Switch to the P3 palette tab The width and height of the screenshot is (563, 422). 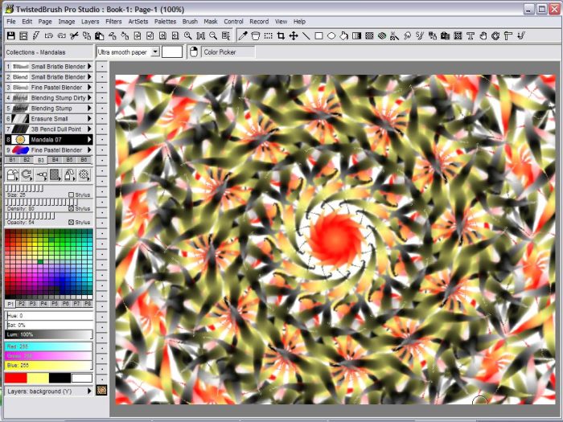[32, 304]
